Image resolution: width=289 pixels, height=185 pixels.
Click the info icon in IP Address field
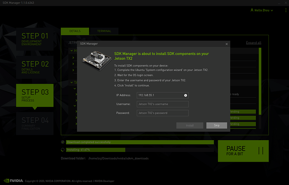click(186, 95)
